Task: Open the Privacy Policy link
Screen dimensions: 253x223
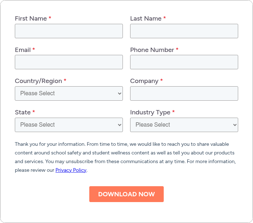Action: pyautogui.click(x=71, y=170)
